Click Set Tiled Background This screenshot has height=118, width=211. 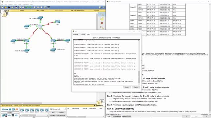click(x=78, y=10)
